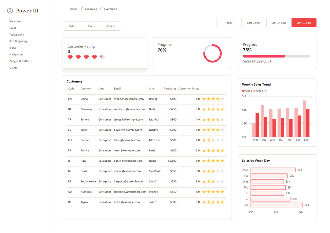Click the first heart under Customer Rating

[70, 57]
